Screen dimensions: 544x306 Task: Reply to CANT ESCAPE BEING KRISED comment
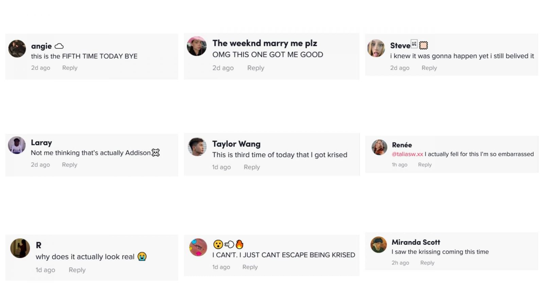[x=250, y=267]
